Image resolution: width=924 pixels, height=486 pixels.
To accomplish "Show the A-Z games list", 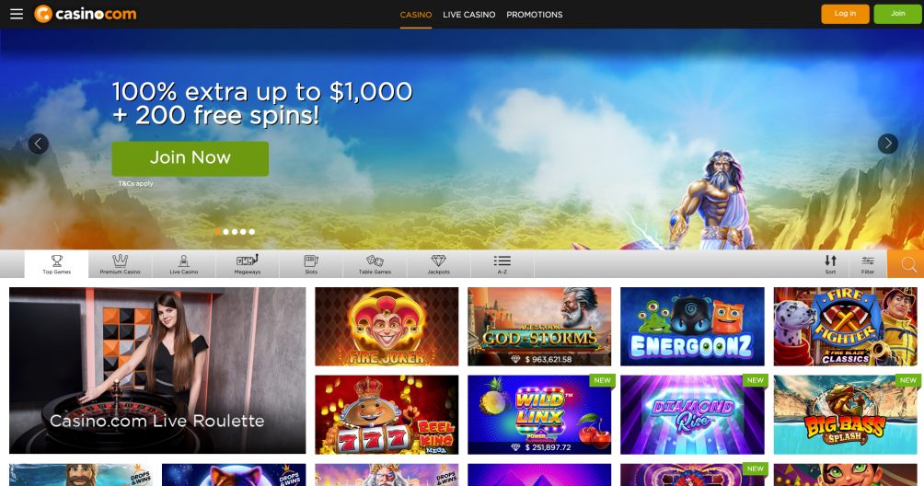I will (x=502, y=264).
